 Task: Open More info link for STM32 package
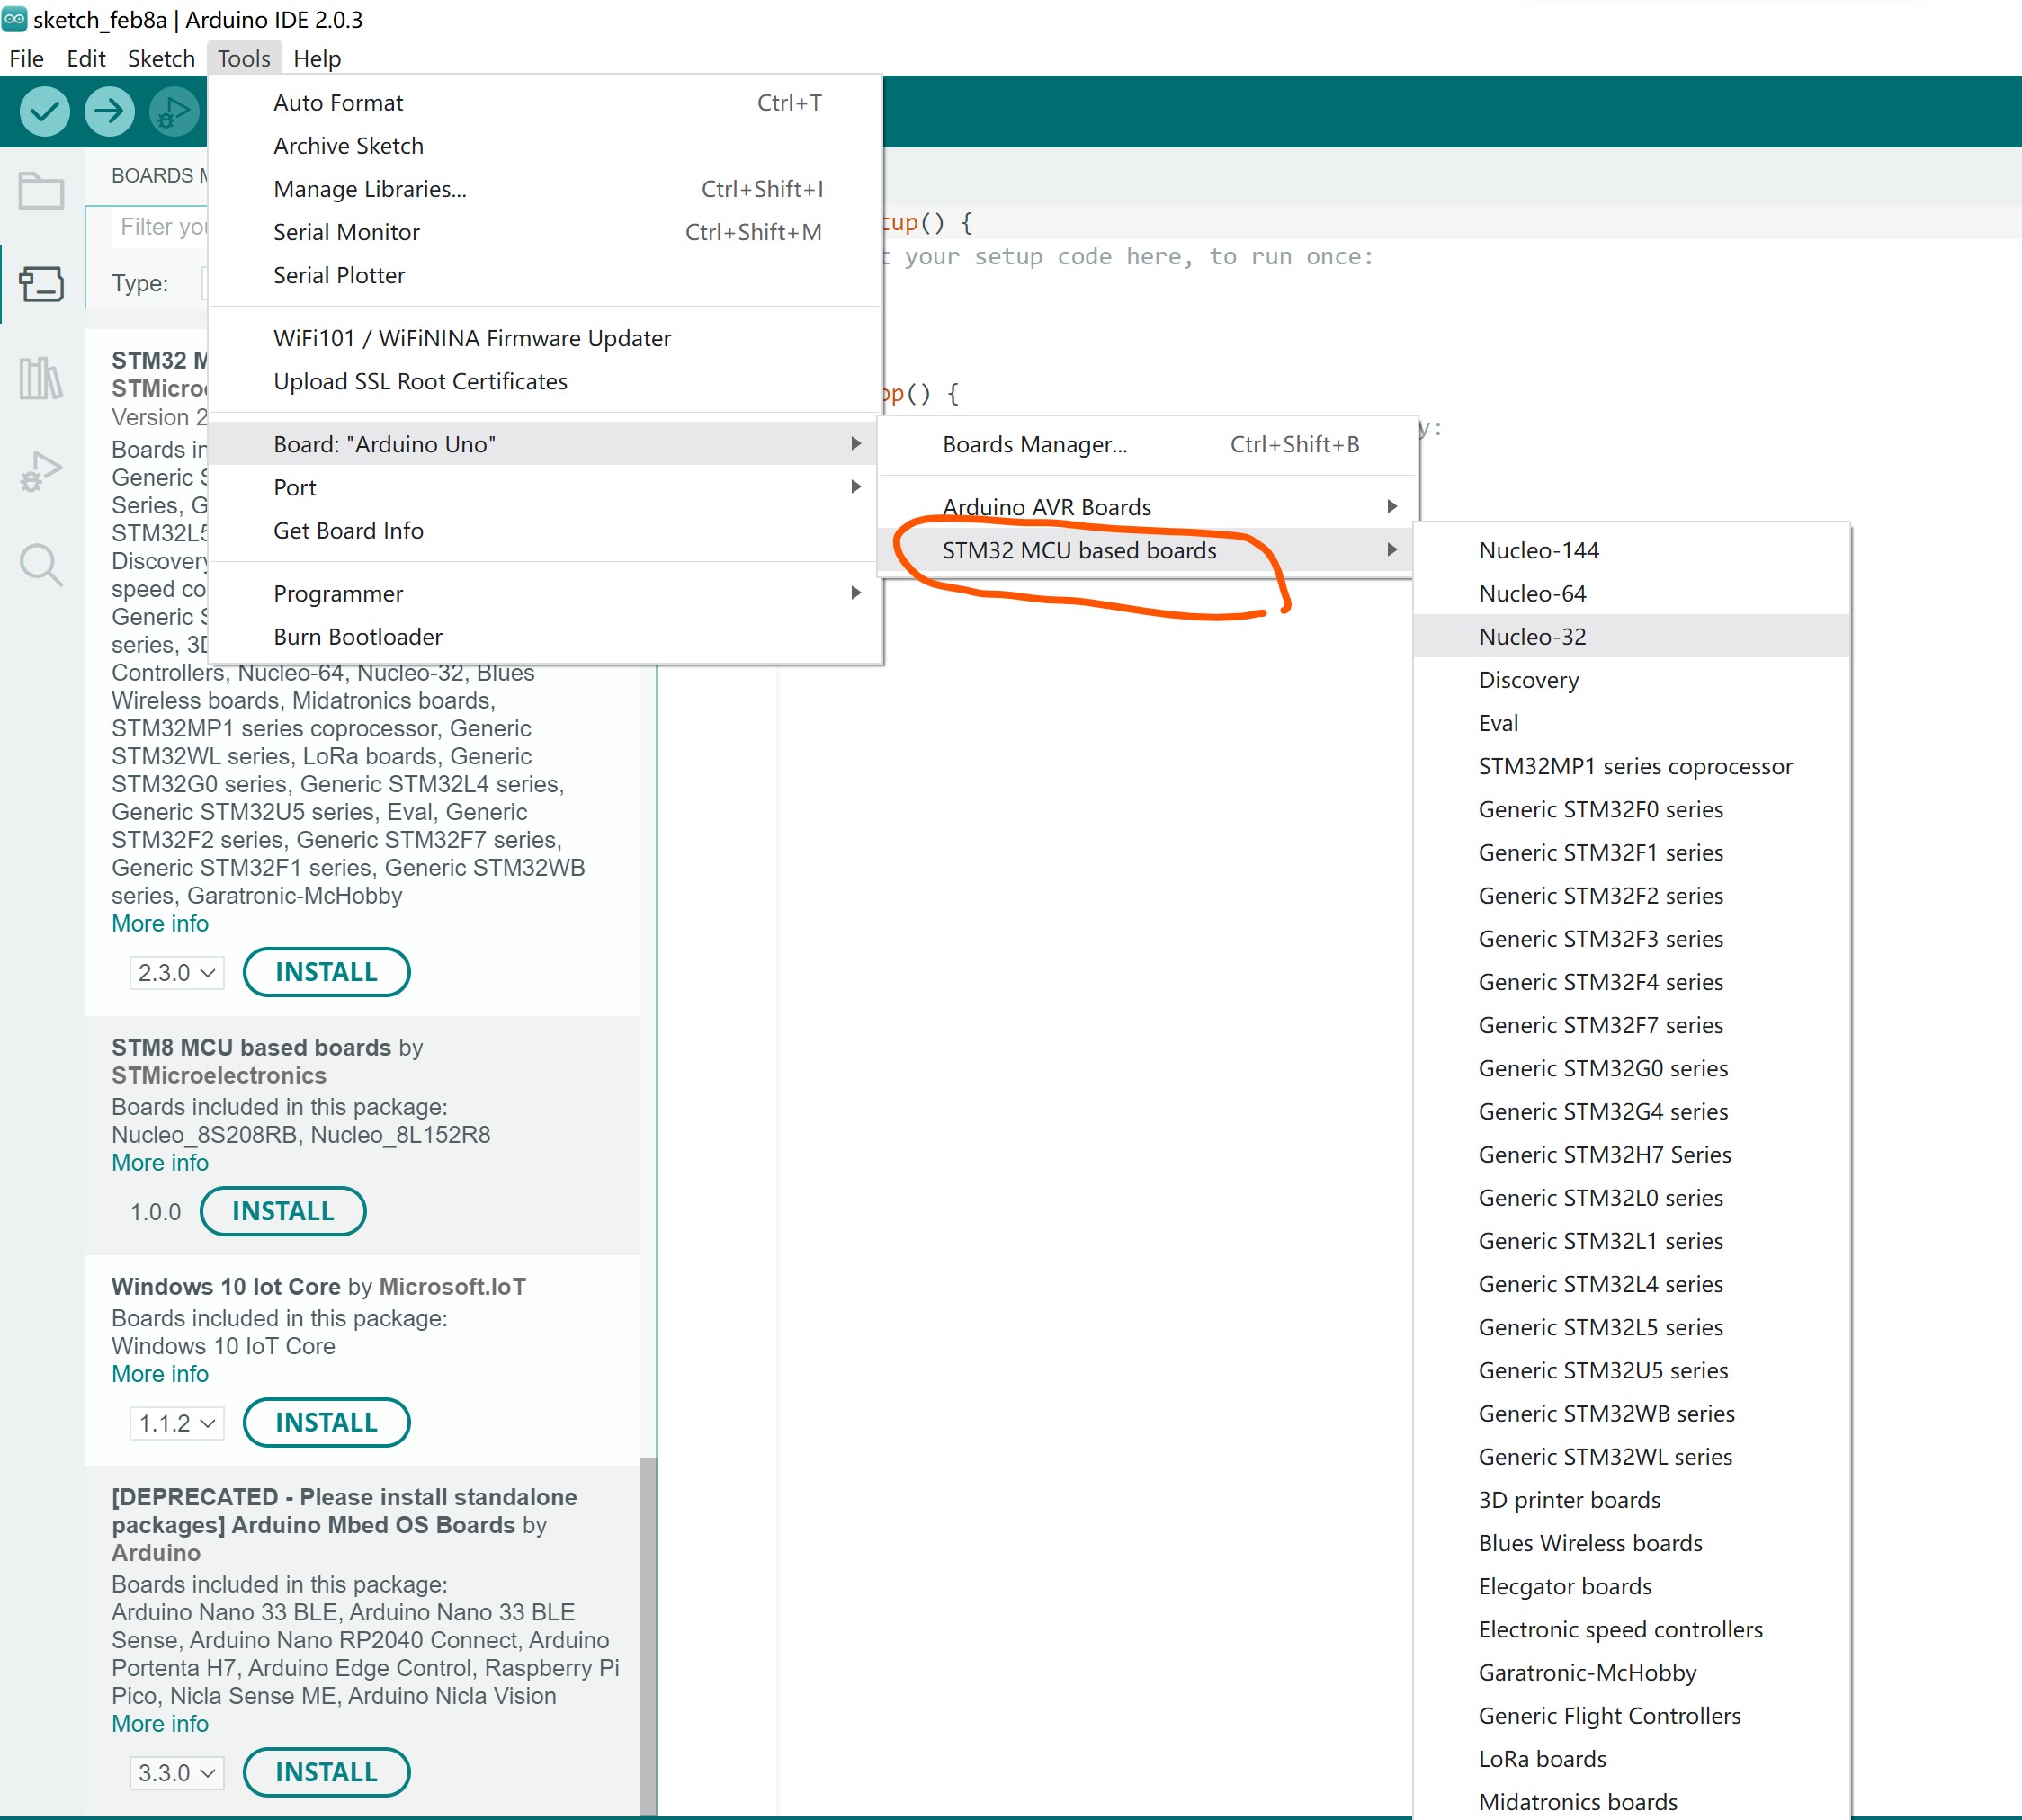click(x=160, y=923)
